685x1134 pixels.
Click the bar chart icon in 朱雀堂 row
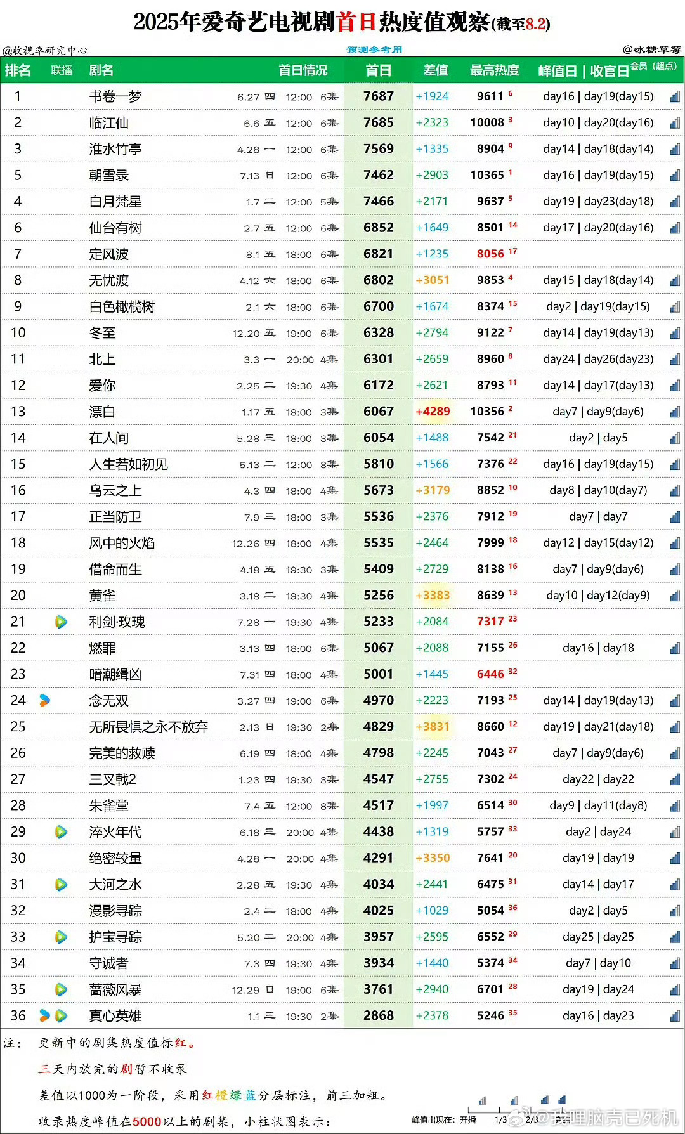pos(675,805)
